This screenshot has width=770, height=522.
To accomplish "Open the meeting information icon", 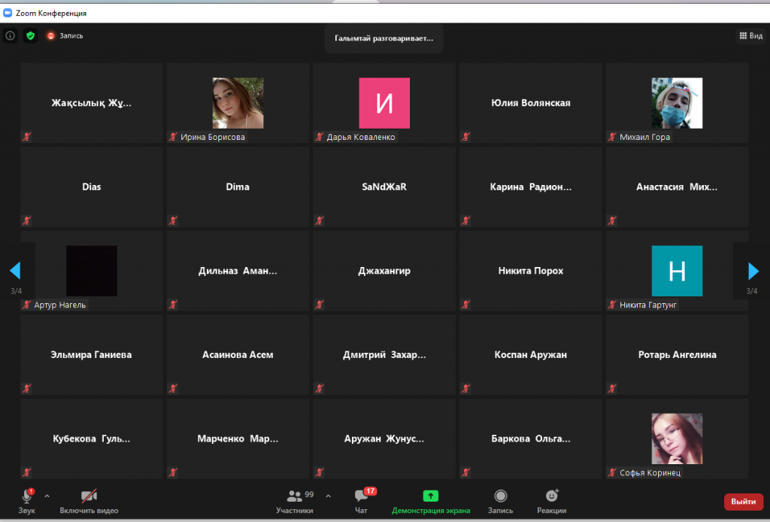I will point(10,35).
